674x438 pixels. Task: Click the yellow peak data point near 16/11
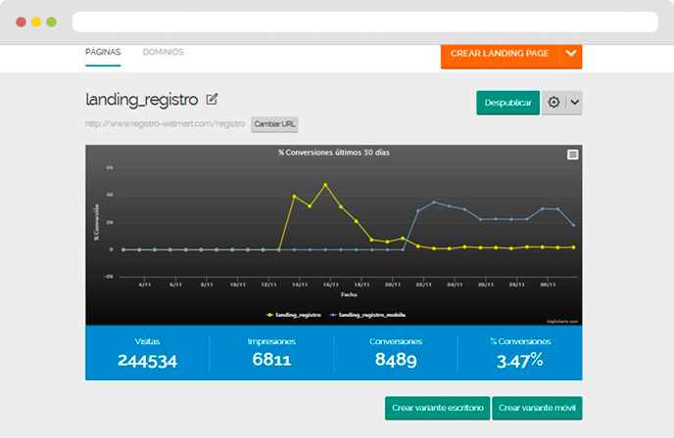click(325, 185)
